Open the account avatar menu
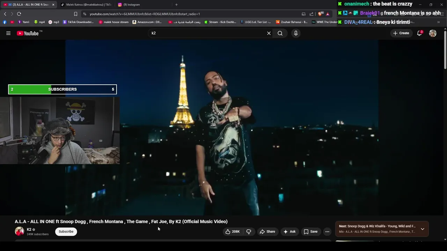Screen dimensions: 447x251 point(433,33)
